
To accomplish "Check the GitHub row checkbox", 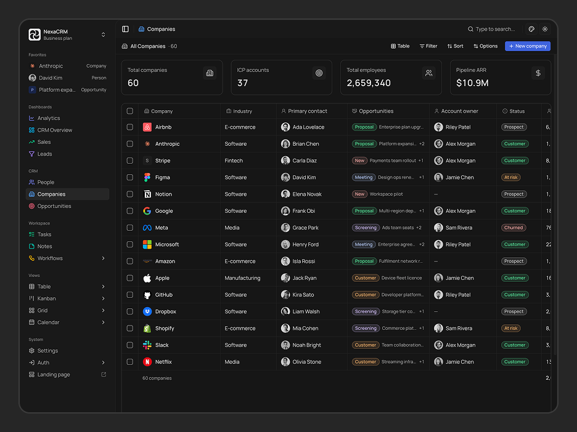I will point(130,295).
